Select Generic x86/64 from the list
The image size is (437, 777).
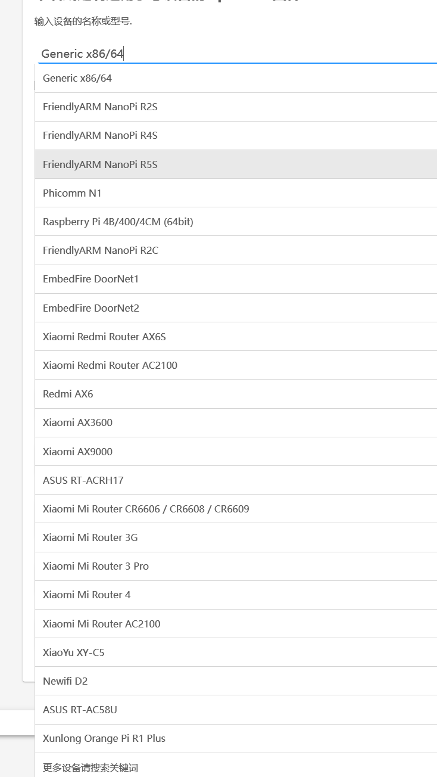(x=77, y=78)
